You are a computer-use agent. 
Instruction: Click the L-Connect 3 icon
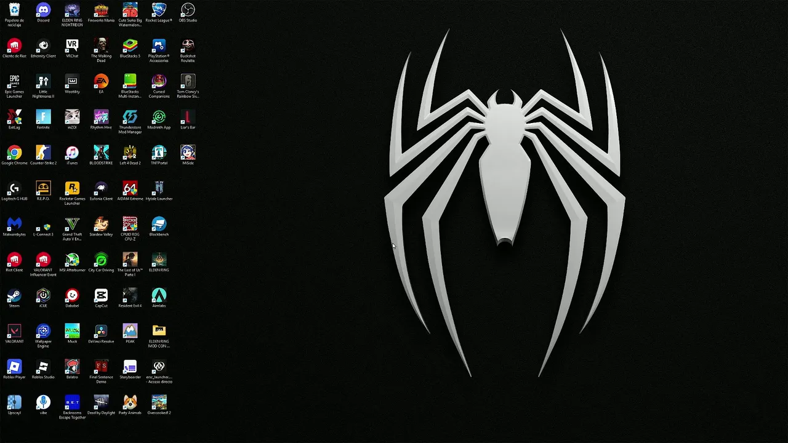point(43,225)
